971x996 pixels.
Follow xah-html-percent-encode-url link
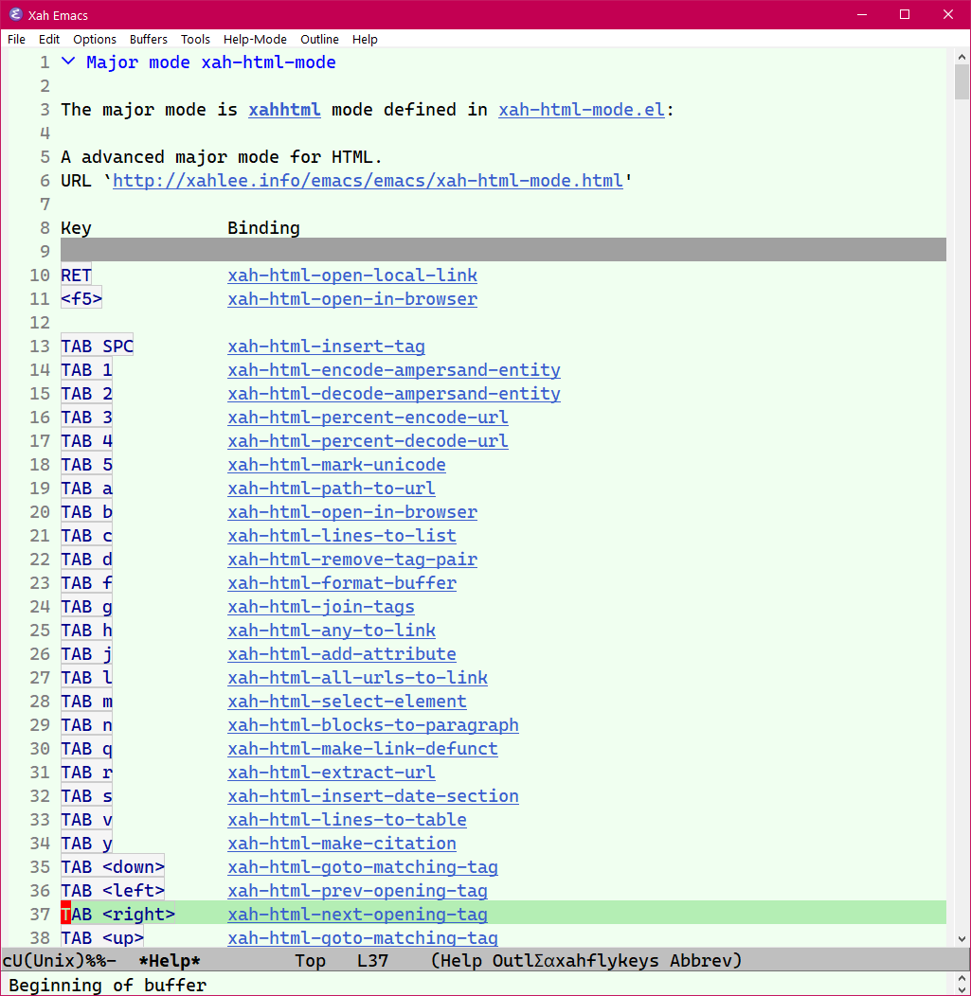point(368,418)
